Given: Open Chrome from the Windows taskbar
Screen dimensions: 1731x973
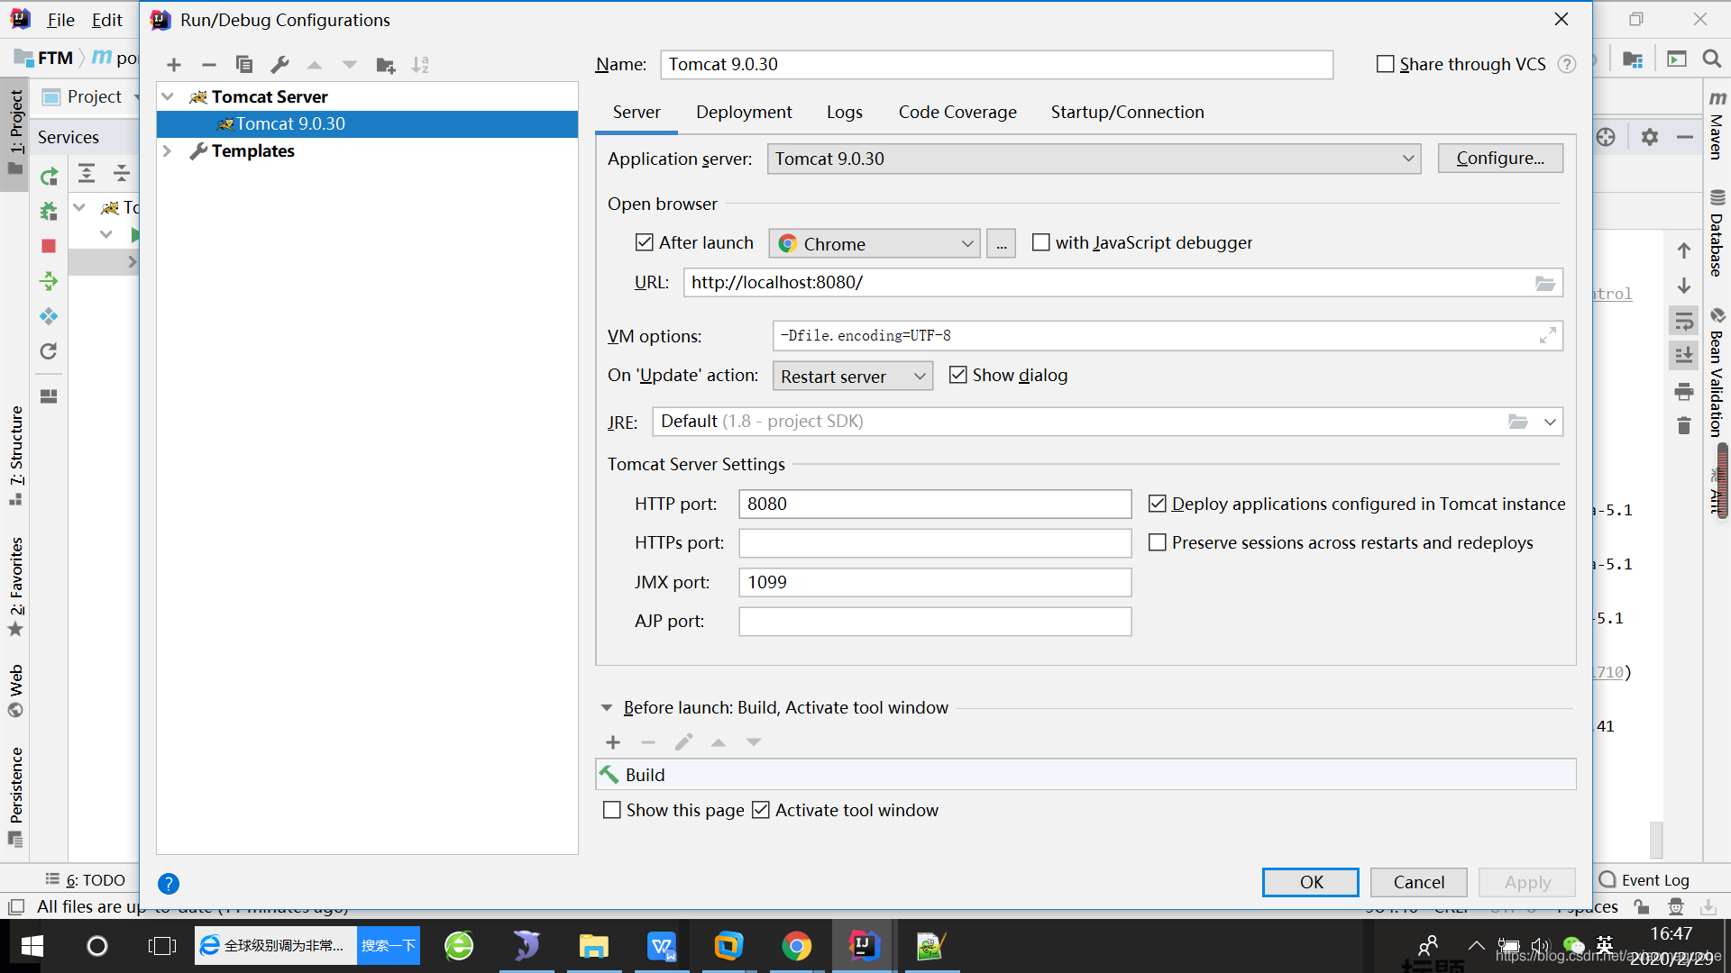Looking at the screenshot, I should pyautogui.click(x=796, y=946).
